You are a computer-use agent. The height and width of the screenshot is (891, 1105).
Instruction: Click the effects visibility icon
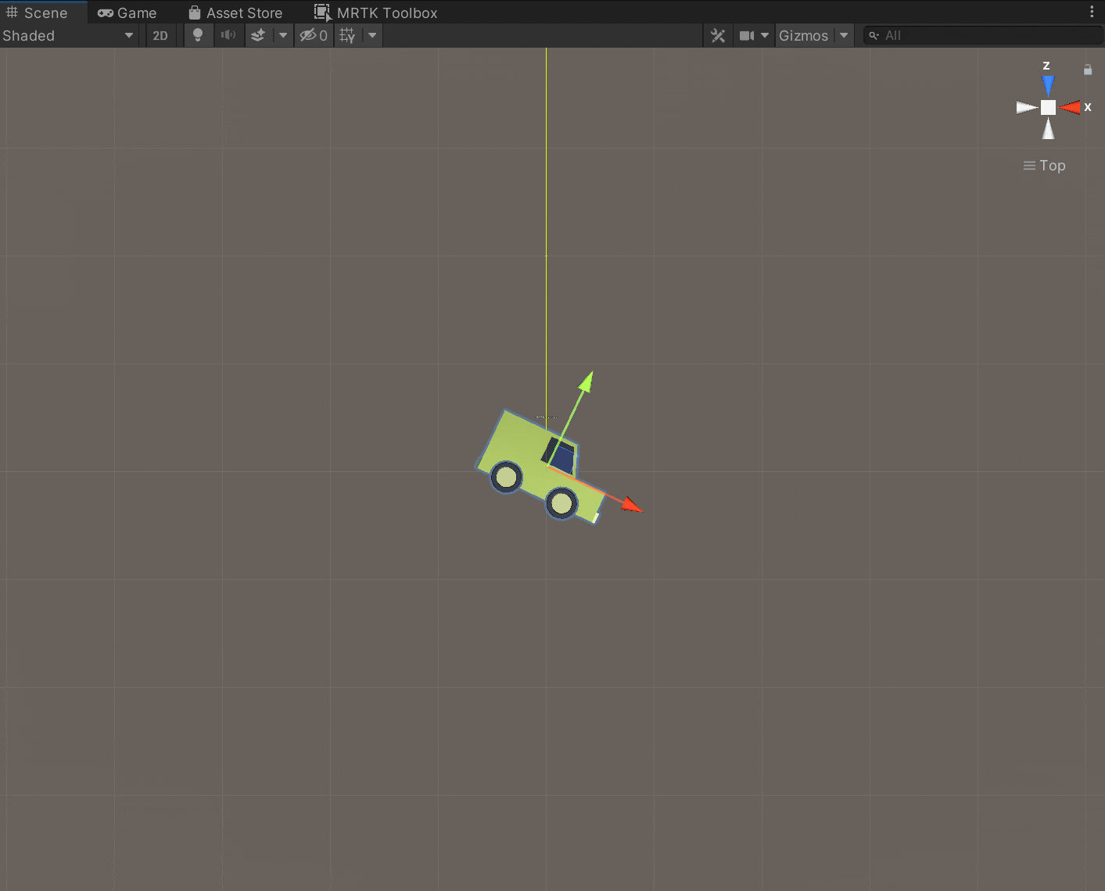pos(258,35)
